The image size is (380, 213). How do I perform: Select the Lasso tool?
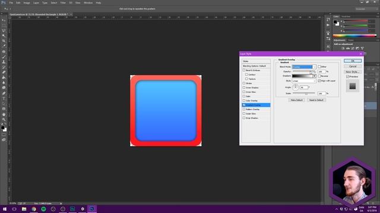click(4, 31)
